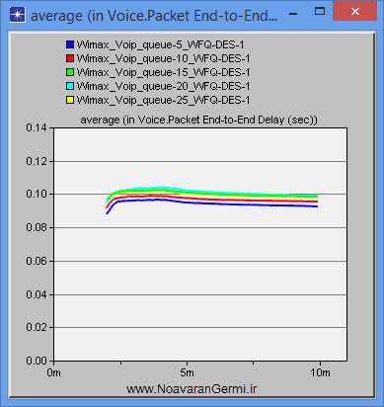The width and height of the screenshot is (384, 407).
Task: Click the 0.04 y-axis label
Action: 37,294
